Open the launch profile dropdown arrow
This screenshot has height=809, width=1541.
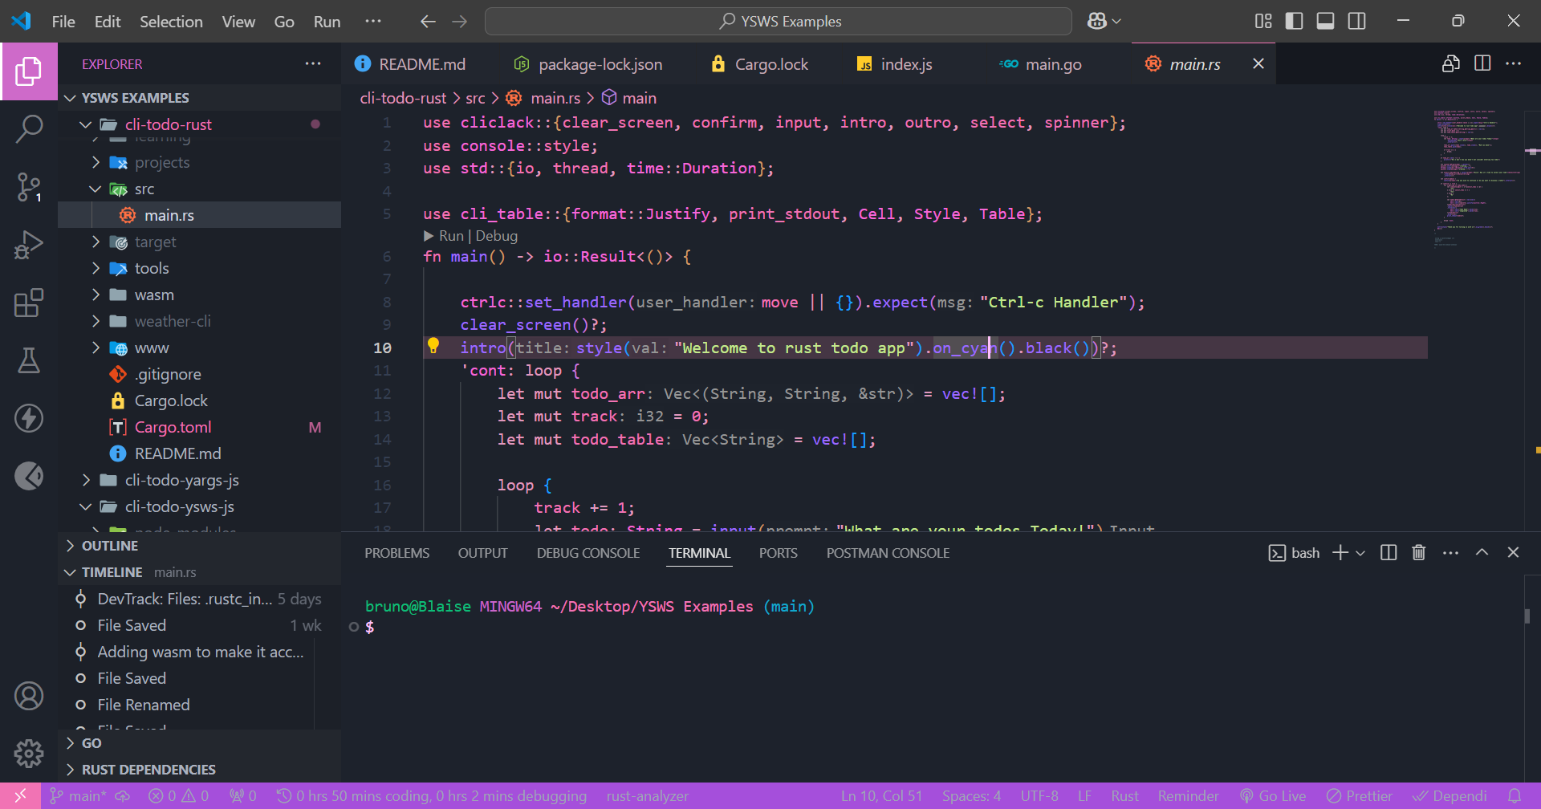click(1360, 552)
